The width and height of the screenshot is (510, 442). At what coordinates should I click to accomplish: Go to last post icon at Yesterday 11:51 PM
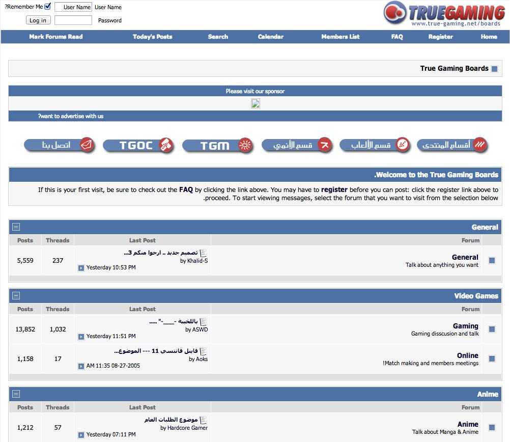81,337
